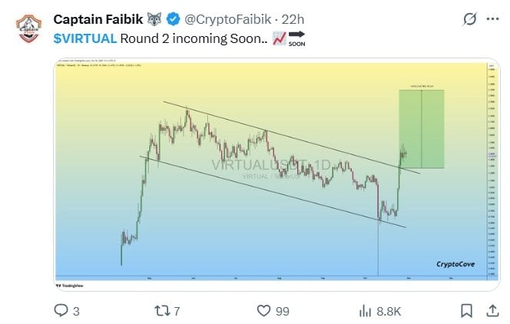Repost this tweet with the retweet icon

point(162,310)
